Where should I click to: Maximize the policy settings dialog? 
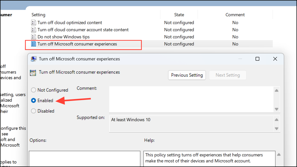pyautogui.click(x=257, y=59)
